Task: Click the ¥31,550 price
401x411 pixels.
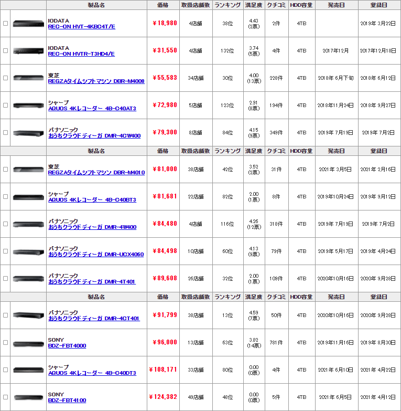Action: (165, 50)
